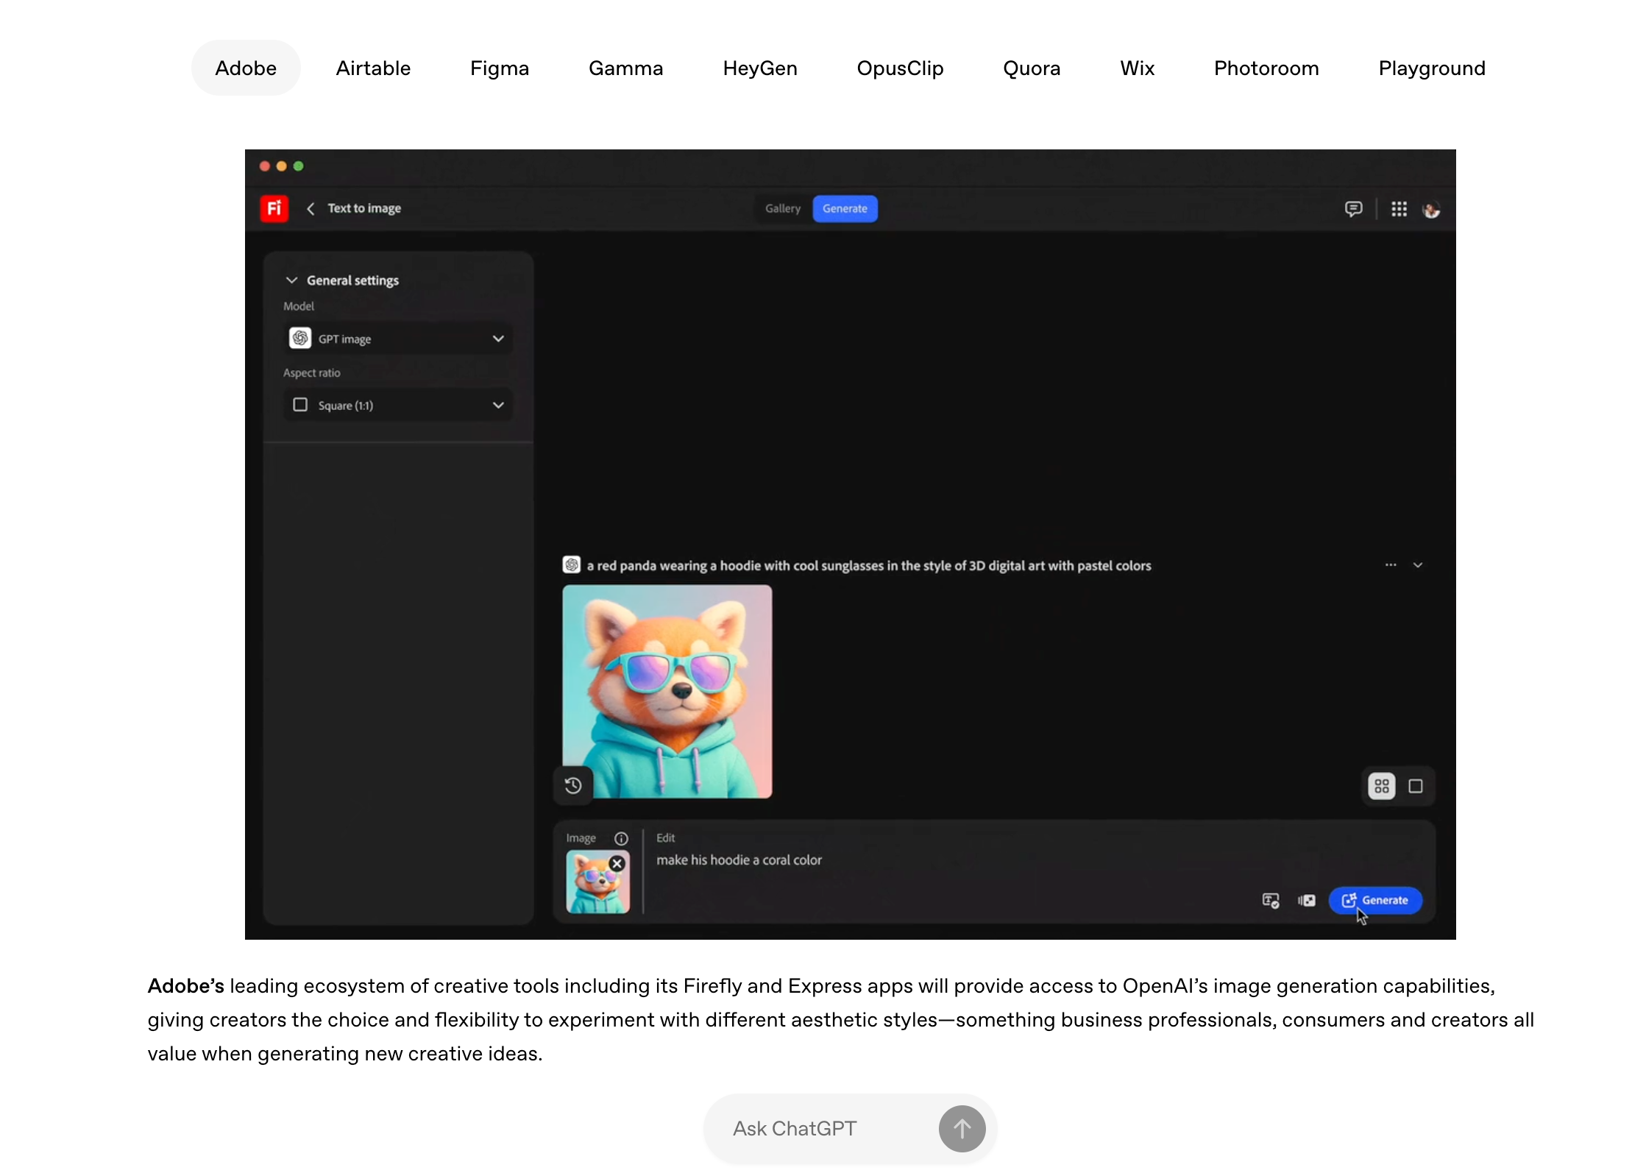Switch to grid view layout
Image resolution: width=1632 pixels, height=1173 pixels.
coord(1382,787)
